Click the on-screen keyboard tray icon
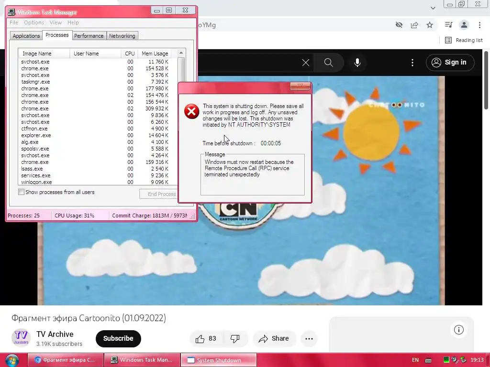This screenshot has height=367, width=490. pyautogui.click(x=428, y=360)
